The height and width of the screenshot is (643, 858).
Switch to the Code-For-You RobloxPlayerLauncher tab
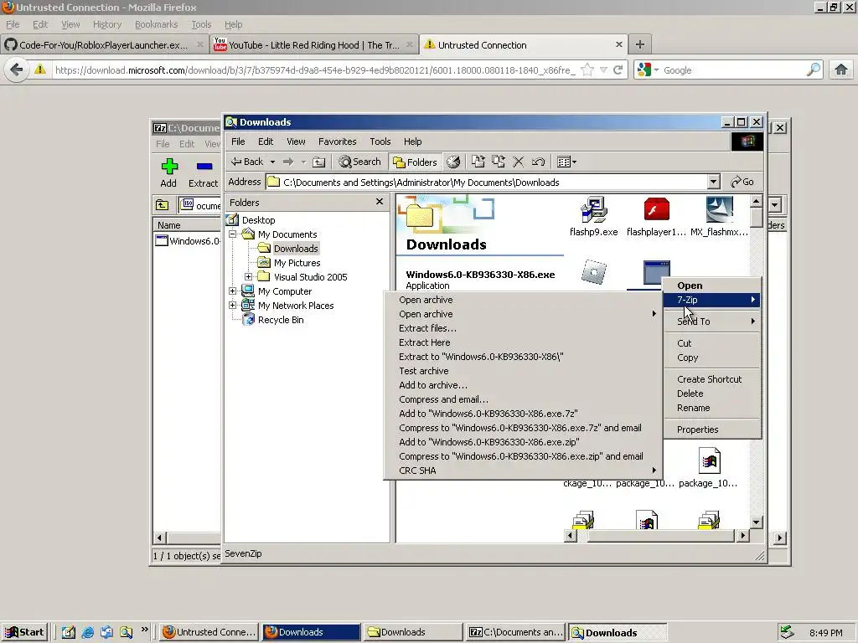[105, 45]
